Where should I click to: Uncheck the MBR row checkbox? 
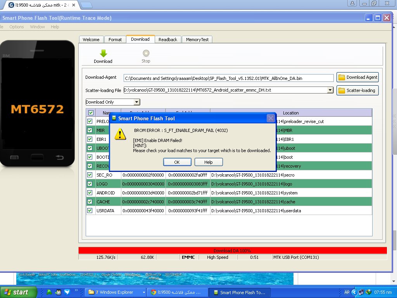pyautogui.click(x=90, y=130)
